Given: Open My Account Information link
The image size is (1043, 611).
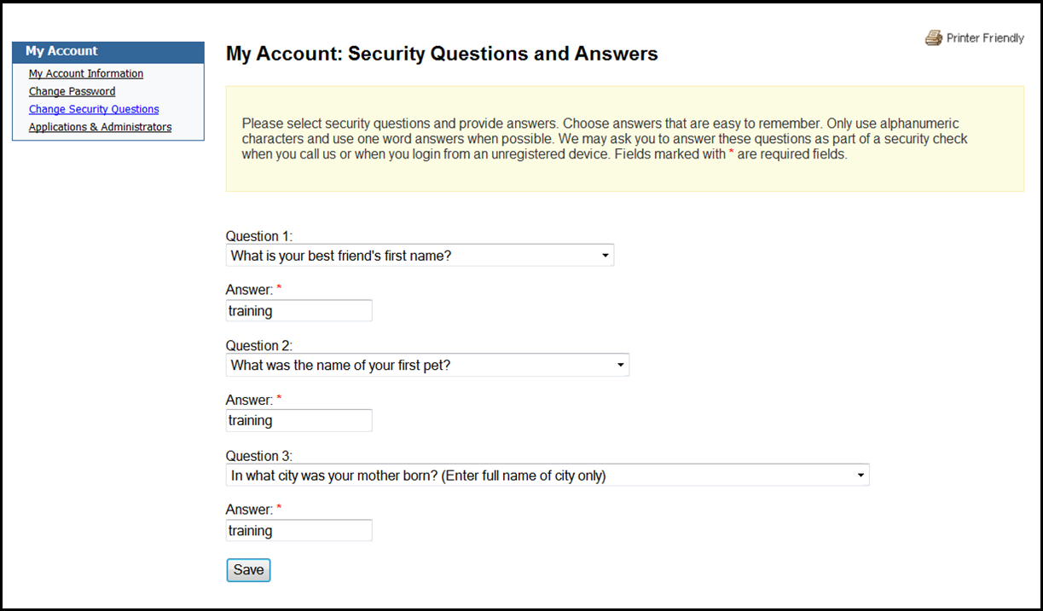Looking at the screenshot, I should 86,74.
